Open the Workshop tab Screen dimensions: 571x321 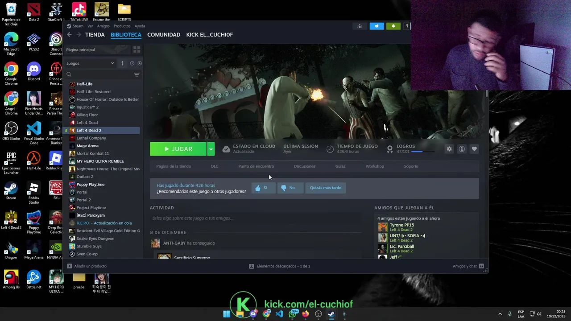(375, 166)
